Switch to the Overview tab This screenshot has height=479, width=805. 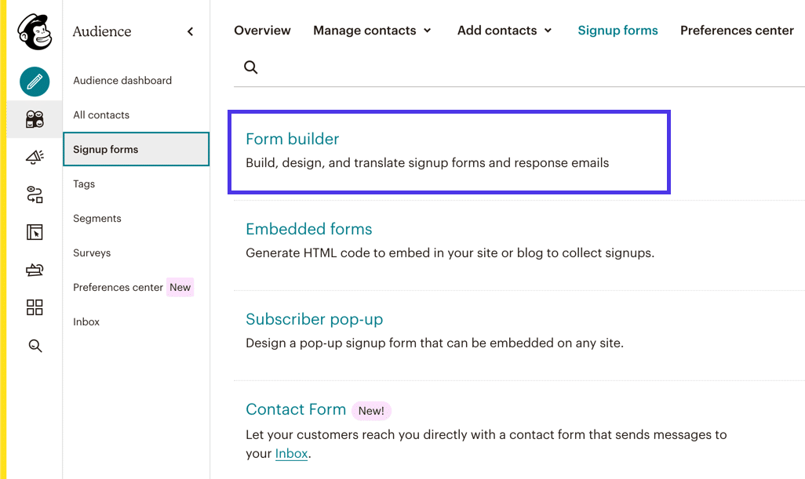point(262,31)
